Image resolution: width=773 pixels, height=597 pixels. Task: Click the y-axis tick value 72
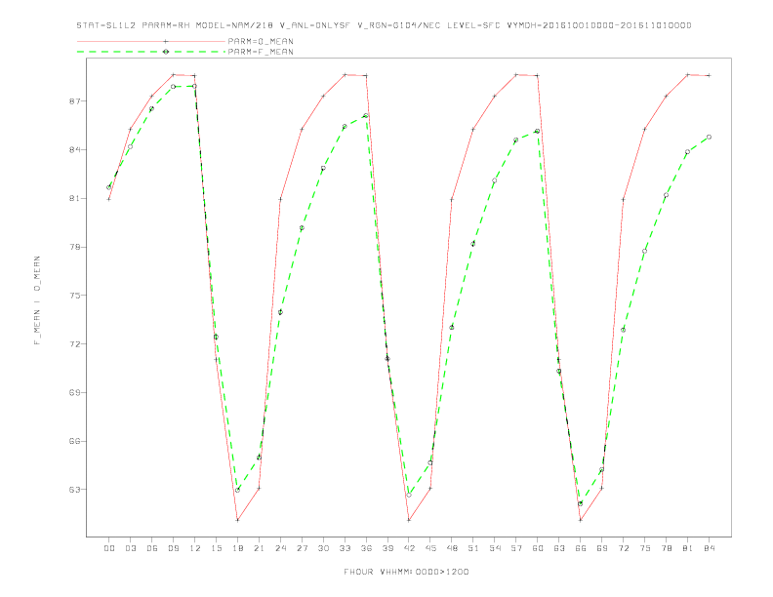[x=74, y=343]
